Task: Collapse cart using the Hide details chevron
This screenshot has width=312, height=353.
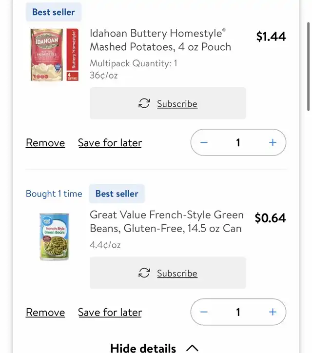Action: (192, 348)
